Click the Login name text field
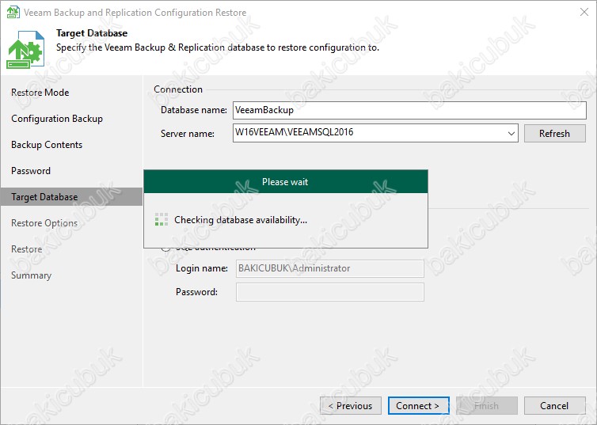This screenshot has height=425, width=597. [330, 268]
